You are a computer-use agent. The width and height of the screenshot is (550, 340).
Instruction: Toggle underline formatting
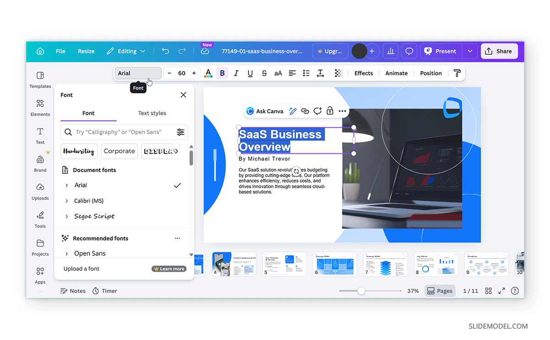pos(250,73)
